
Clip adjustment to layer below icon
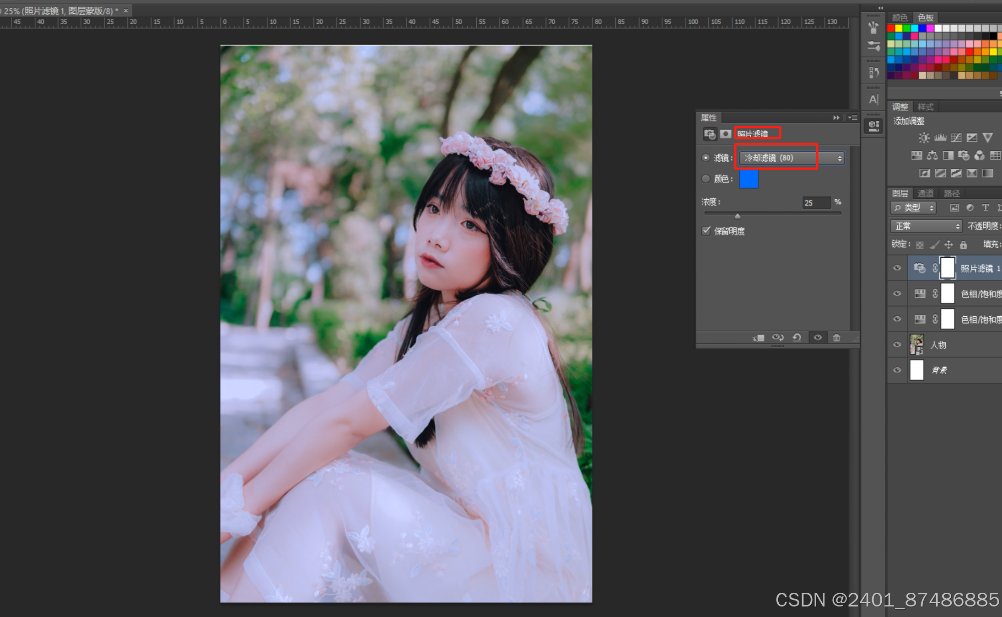pos(758,338)
